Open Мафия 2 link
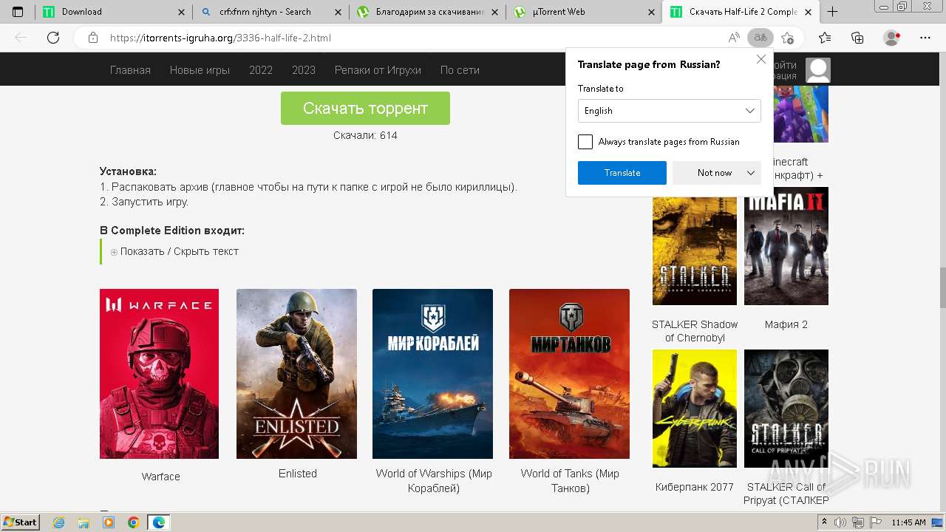Screen dimensions: 946x532 pos(786,324)
